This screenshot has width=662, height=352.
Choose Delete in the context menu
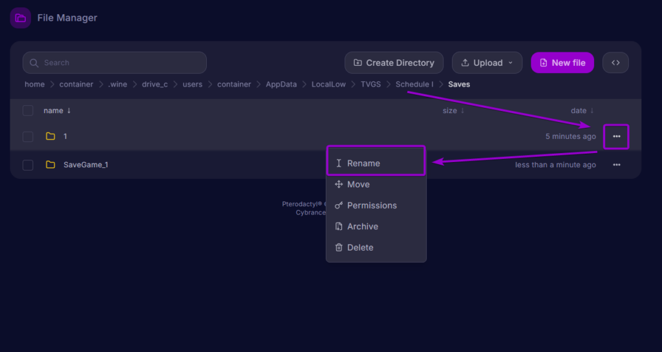[376, 247]
